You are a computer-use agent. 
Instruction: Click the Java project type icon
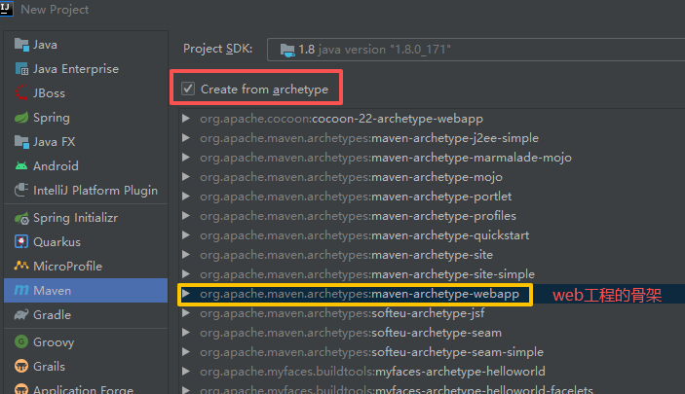21,45
